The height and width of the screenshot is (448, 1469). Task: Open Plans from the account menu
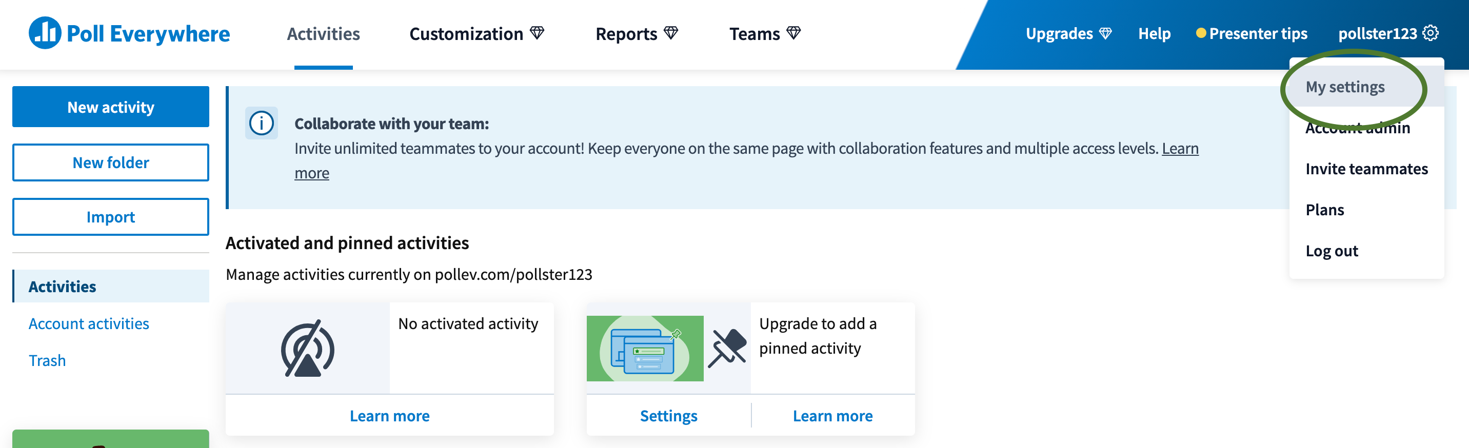(1366, 210)
